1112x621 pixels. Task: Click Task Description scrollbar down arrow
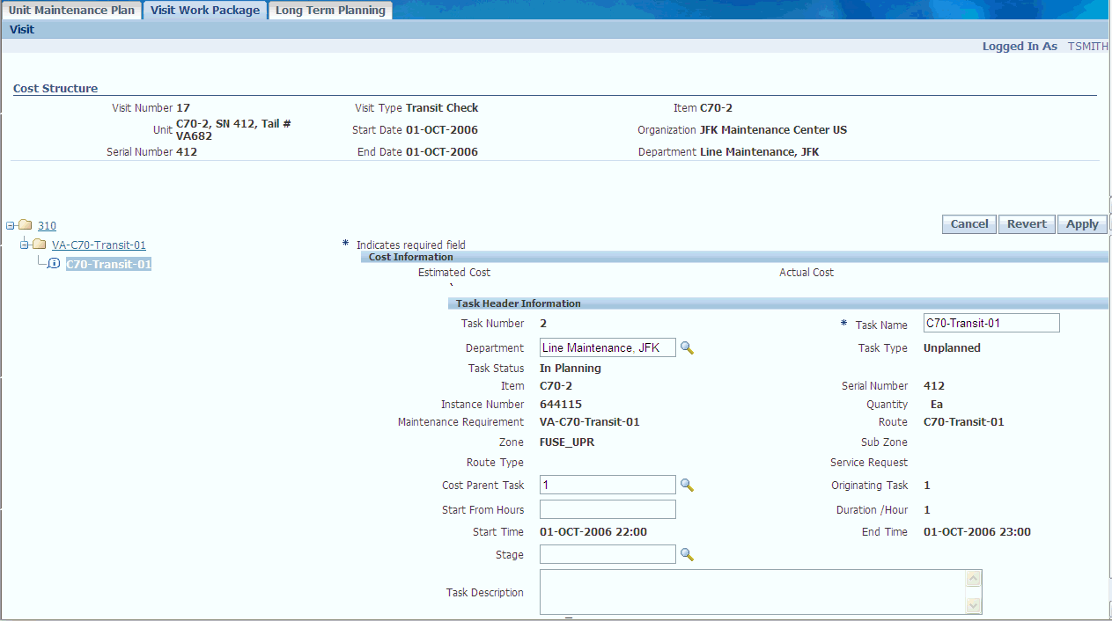pyautogui.click(x=974, y=605)
